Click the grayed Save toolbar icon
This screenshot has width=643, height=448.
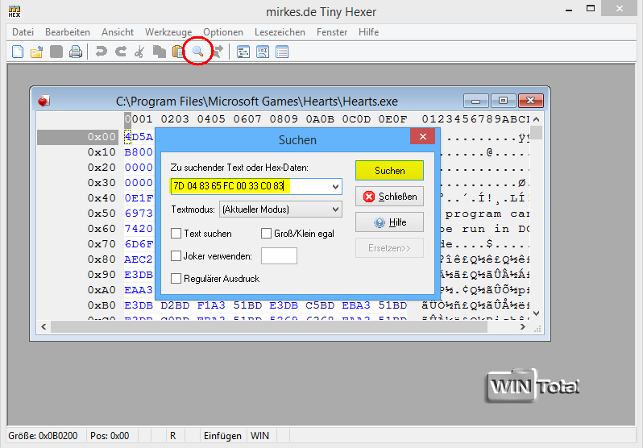point(56,52)
